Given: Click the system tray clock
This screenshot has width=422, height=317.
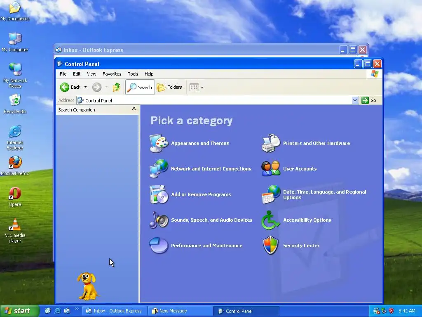Looking at the screenshot, I should (407, 311).
